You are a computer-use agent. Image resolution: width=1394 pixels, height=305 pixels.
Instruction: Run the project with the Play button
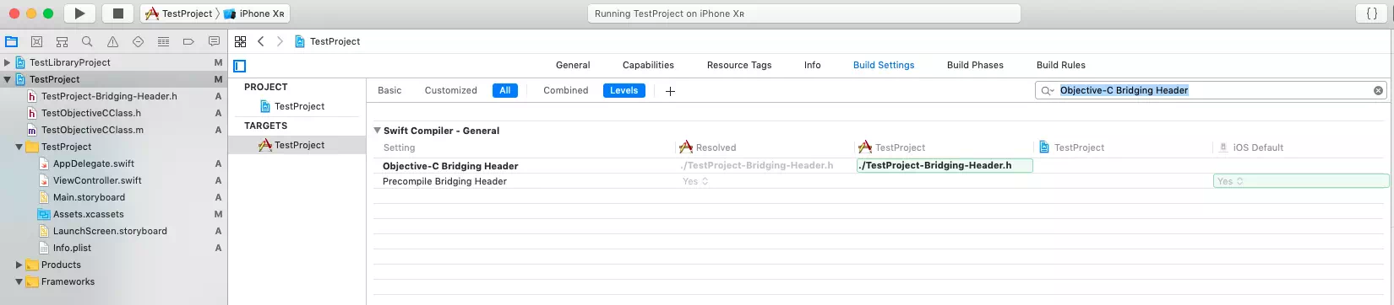pyautogui.click(x=79, y=13)
